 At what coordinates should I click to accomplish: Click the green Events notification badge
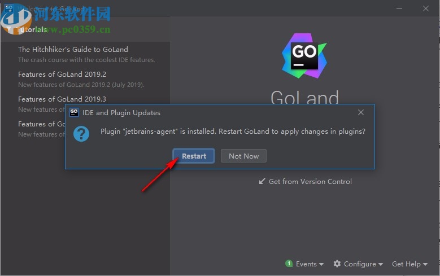click(x=289, y=264)
